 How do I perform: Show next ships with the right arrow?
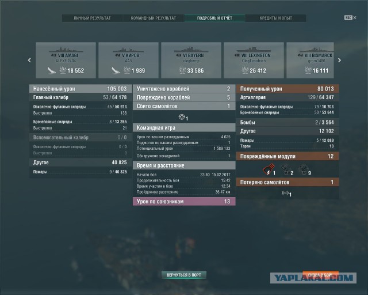point(339,60)
